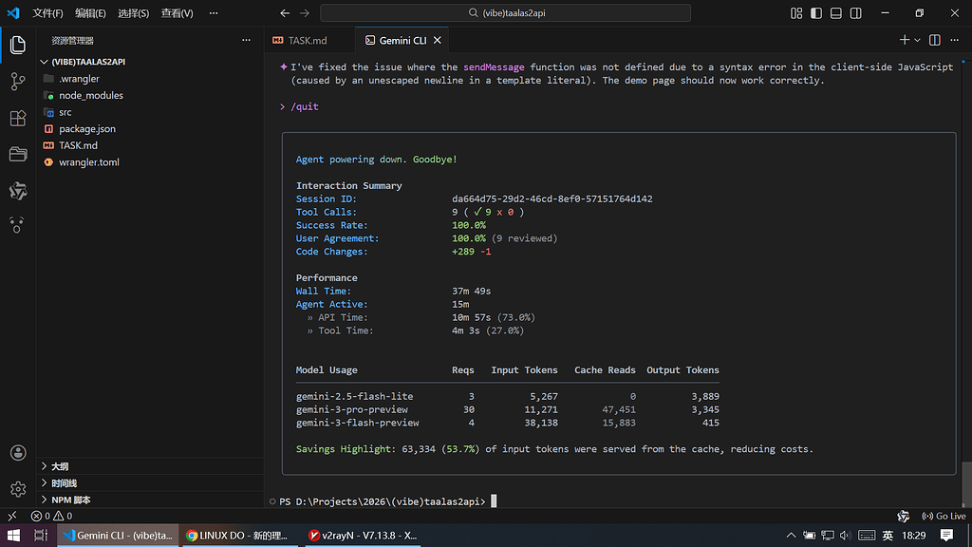
Task: Switch to LINUX DO Chrome window in taskbar
Action: point(238,536)
